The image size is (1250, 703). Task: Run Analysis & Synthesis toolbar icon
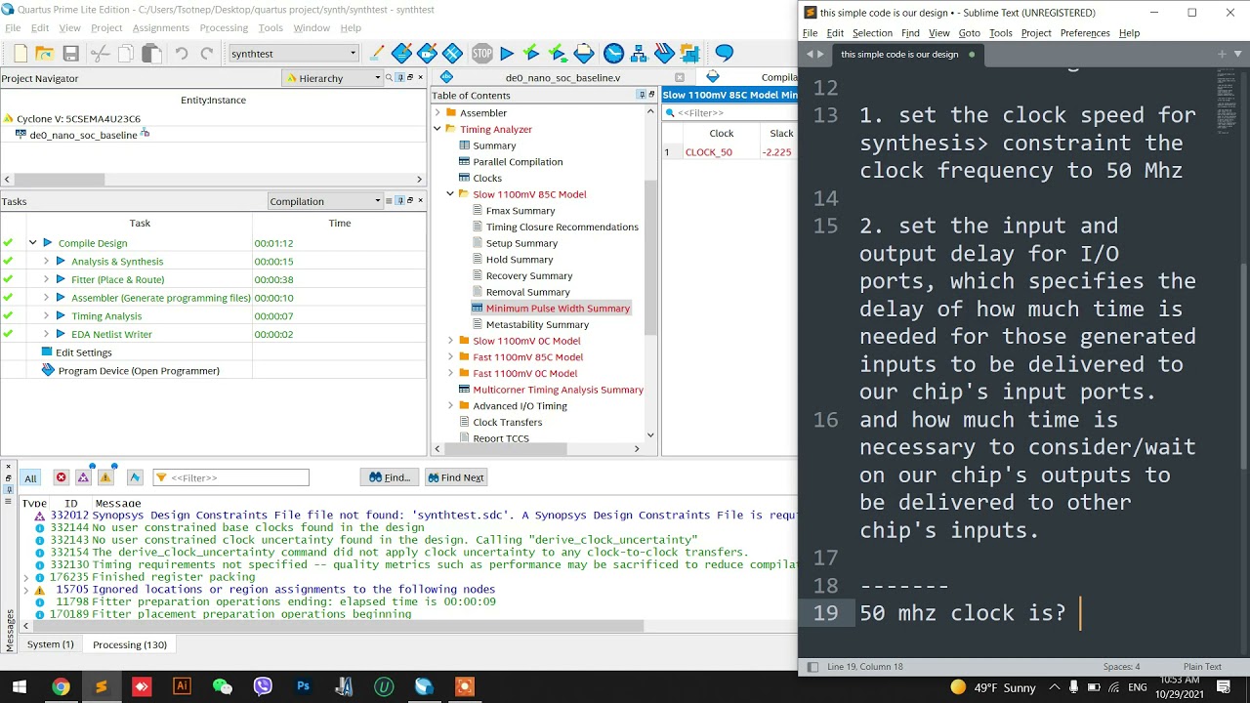tap(532, 54)
